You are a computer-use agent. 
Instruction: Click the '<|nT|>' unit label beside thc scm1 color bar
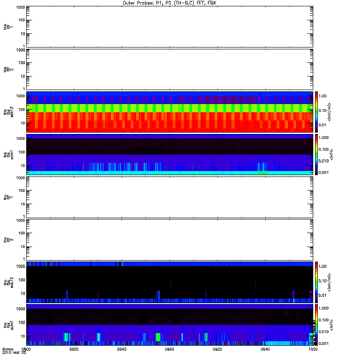331,325
